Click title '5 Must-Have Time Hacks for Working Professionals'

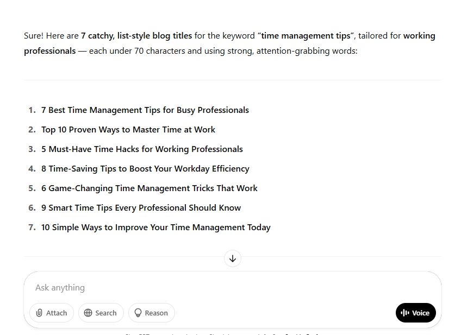point(142,149)
